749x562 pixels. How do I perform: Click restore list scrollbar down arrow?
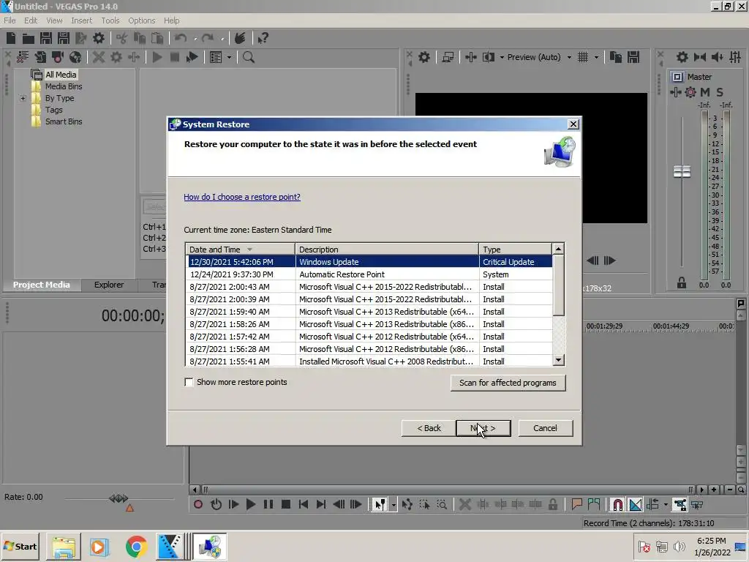558,360
